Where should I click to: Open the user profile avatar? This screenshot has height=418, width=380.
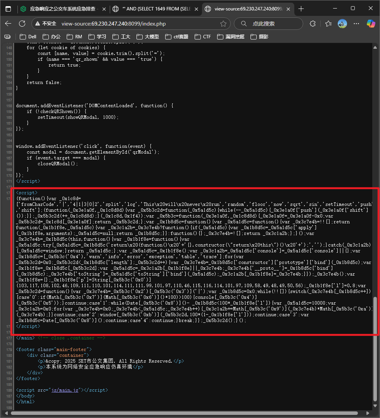tap(342, 24)
